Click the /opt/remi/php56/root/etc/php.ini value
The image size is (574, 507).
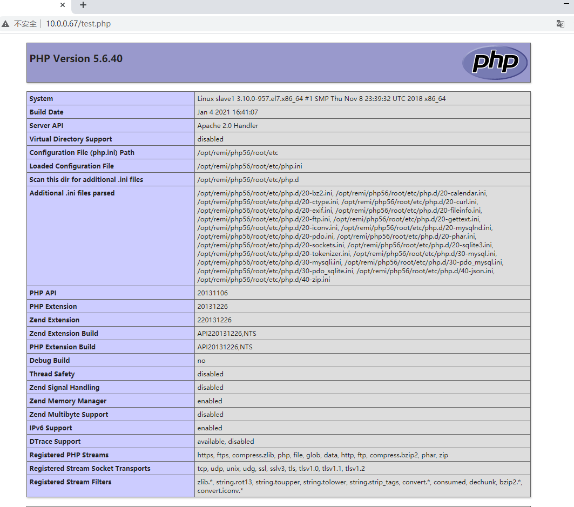249,166
